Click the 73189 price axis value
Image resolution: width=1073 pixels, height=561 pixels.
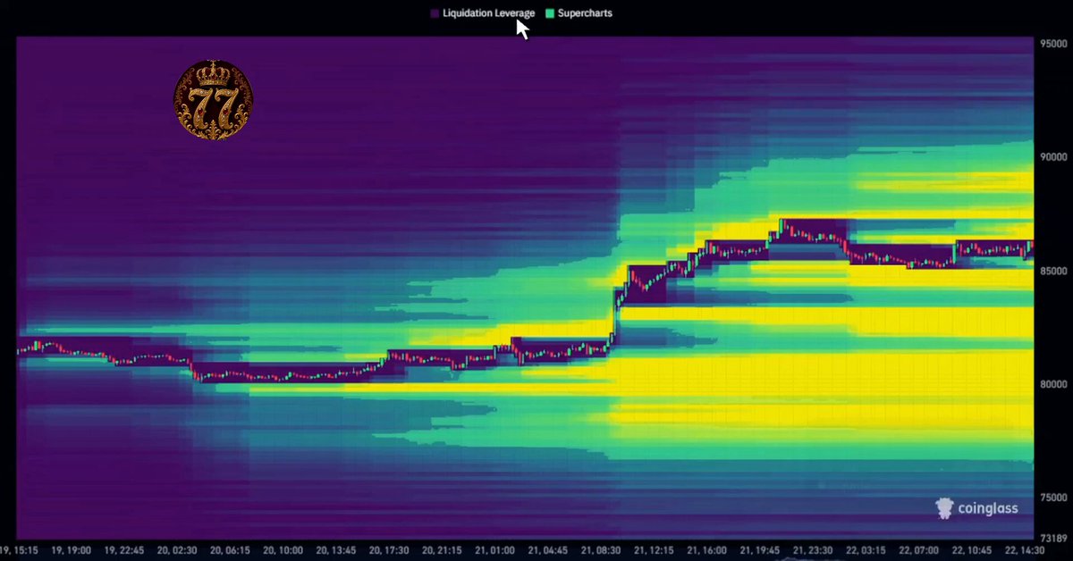[x=1053, y=539]
